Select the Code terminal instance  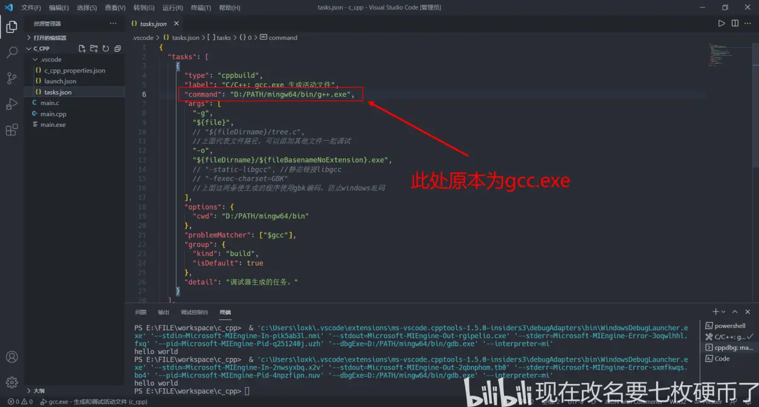click(x=729, y=359)
